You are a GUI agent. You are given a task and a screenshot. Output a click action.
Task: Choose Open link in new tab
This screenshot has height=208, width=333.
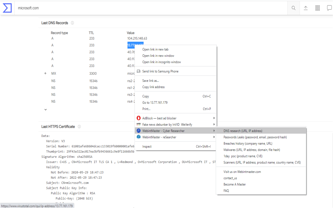(155, 49)
